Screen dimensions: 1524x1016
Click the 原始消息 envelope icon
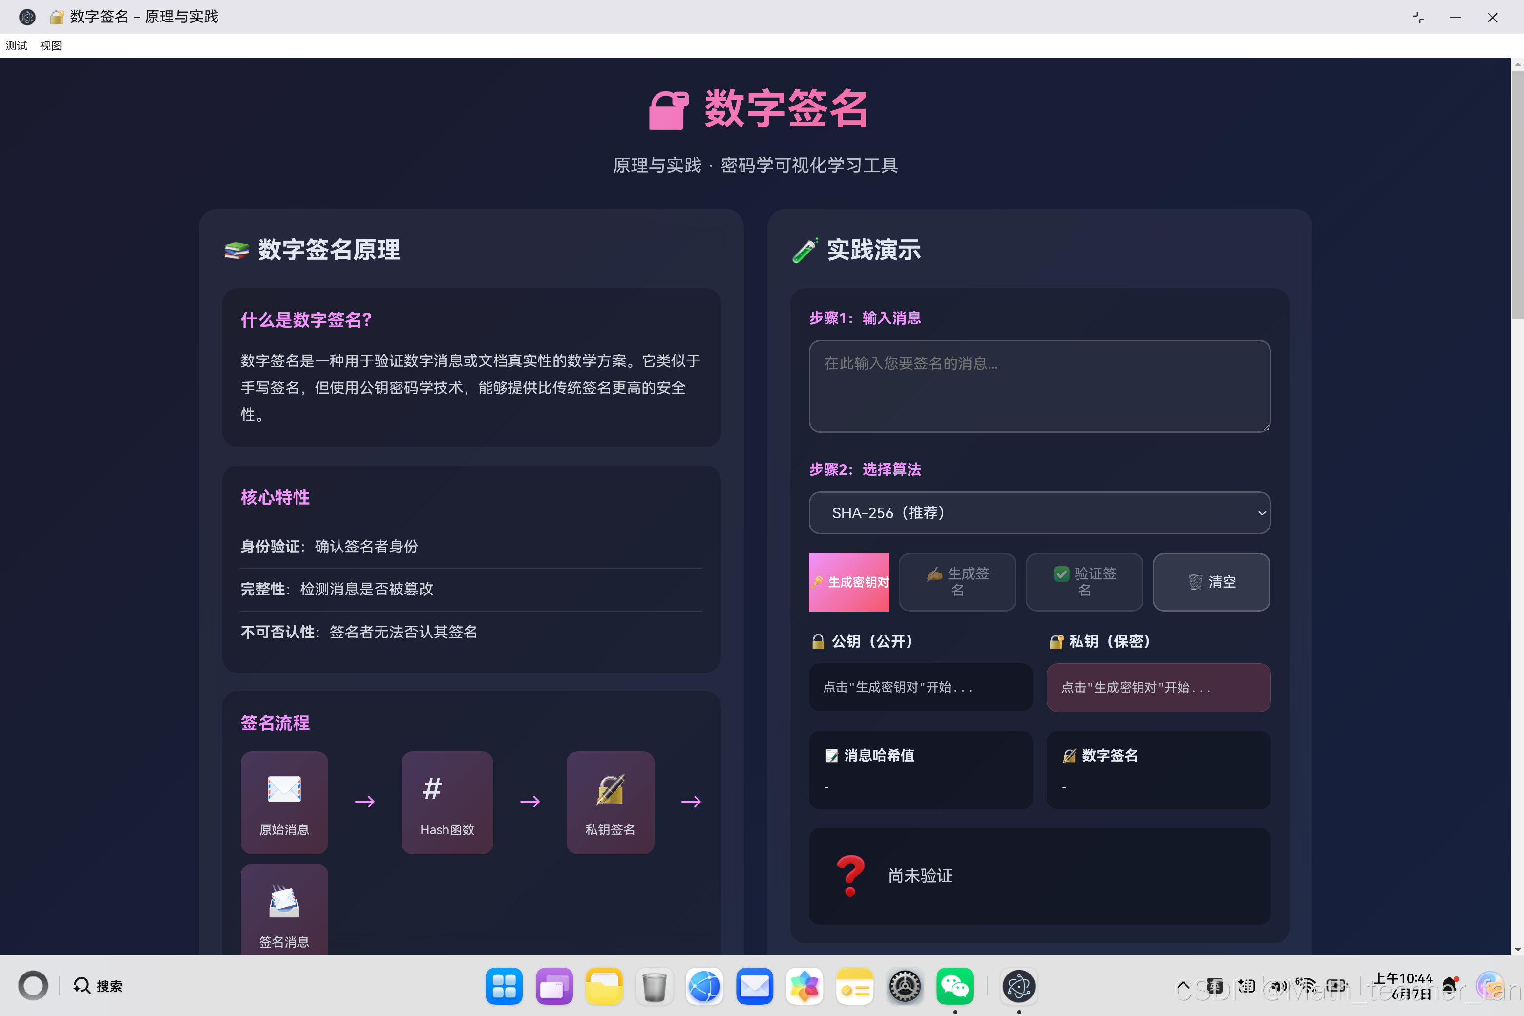point(284,789)
